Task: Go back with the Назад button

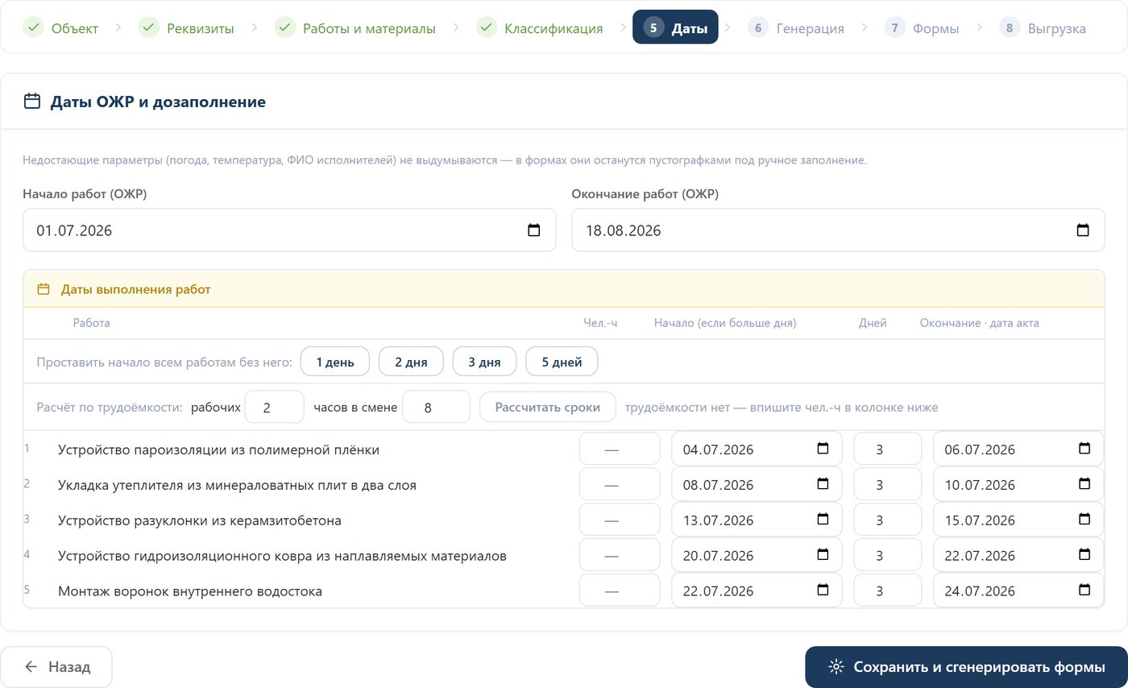Action: 56,667
